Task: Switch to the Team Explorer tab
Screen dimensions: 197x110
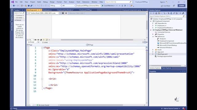Action: coord(167,68)
